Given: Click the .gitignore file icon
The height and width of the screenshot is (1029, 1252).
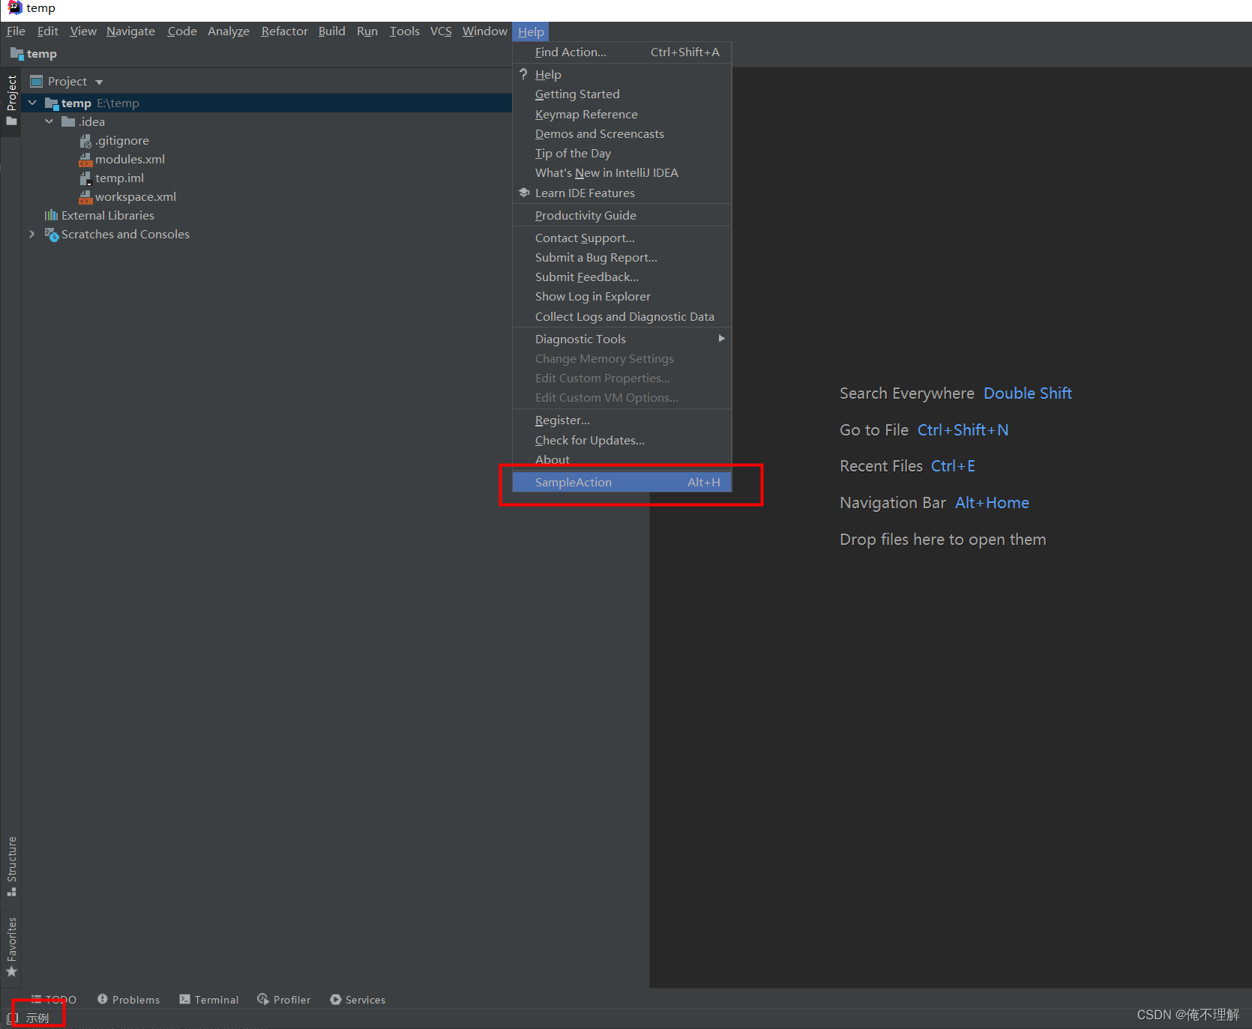Looking at the screenshot, I should tap(85, 141).
